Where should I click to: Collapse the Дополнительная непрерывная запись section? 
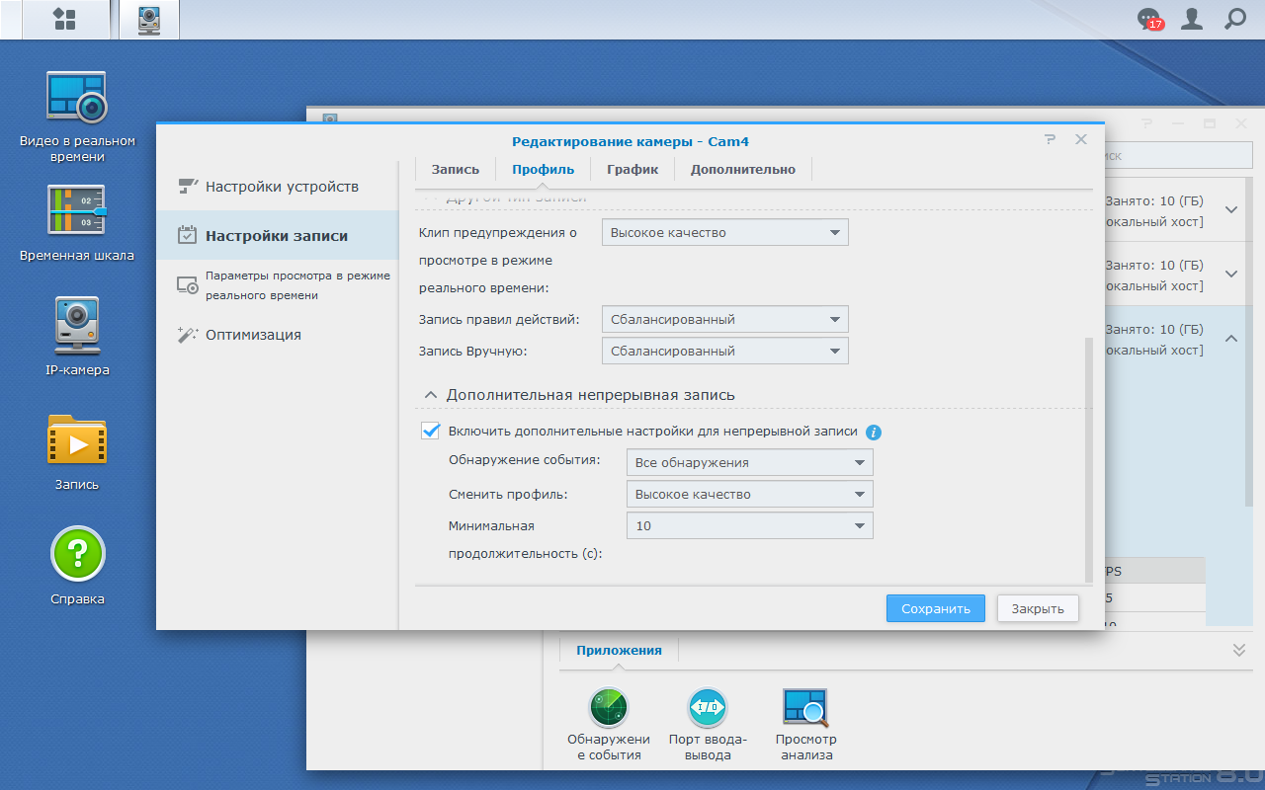click(x=430, y=395)
